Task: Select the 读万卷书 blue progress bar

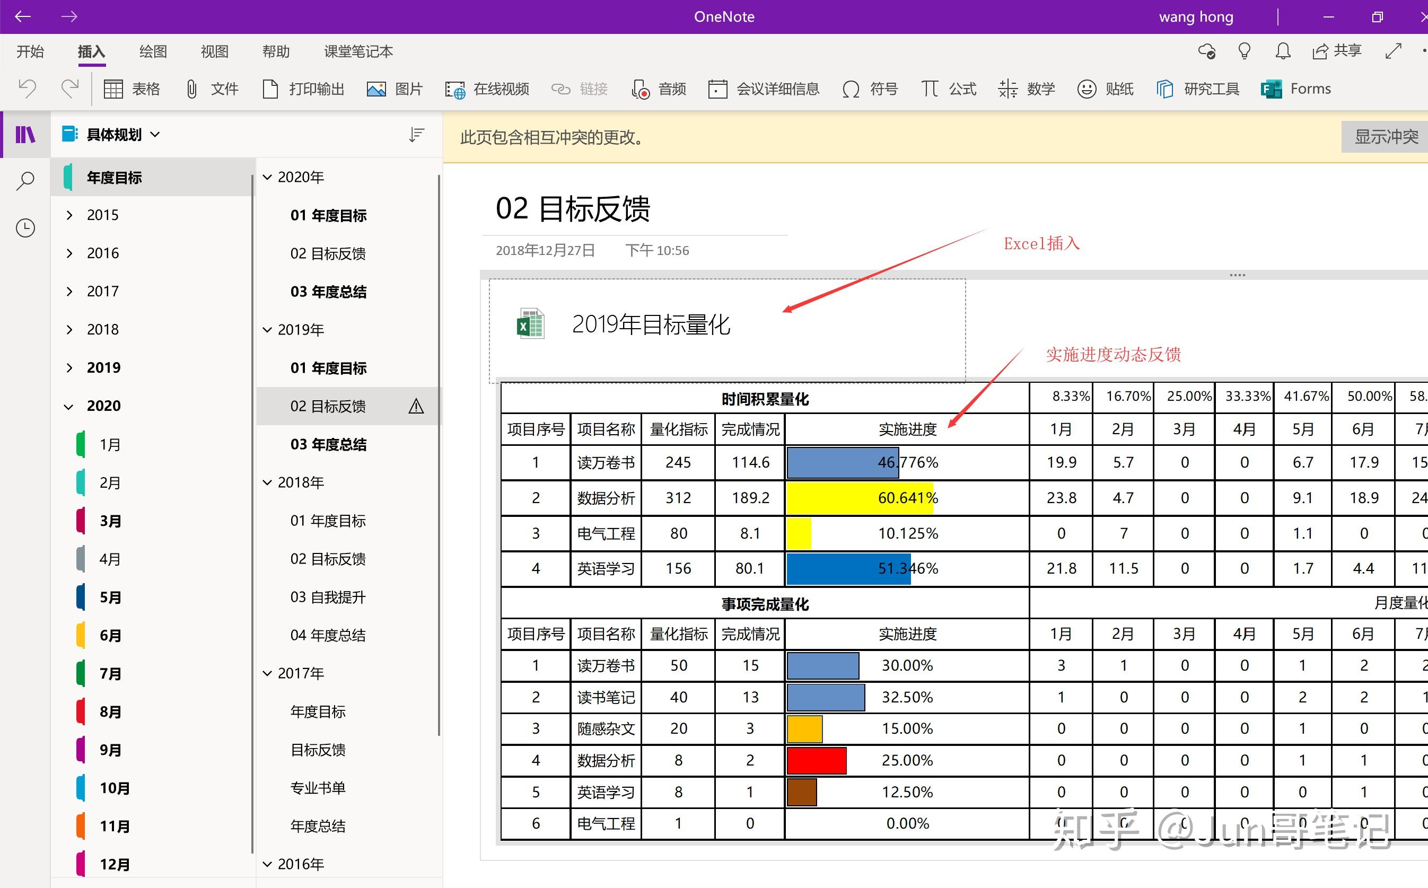Action: [843, 462]
